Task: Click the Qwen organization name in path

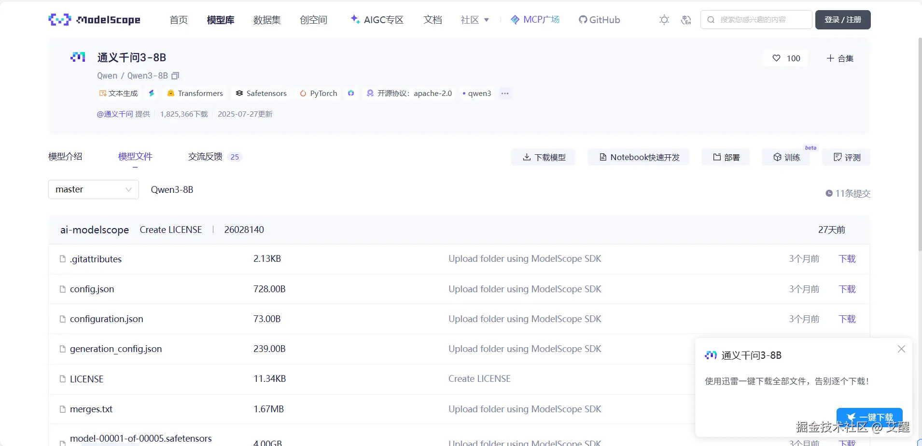Action: (107, 76)
